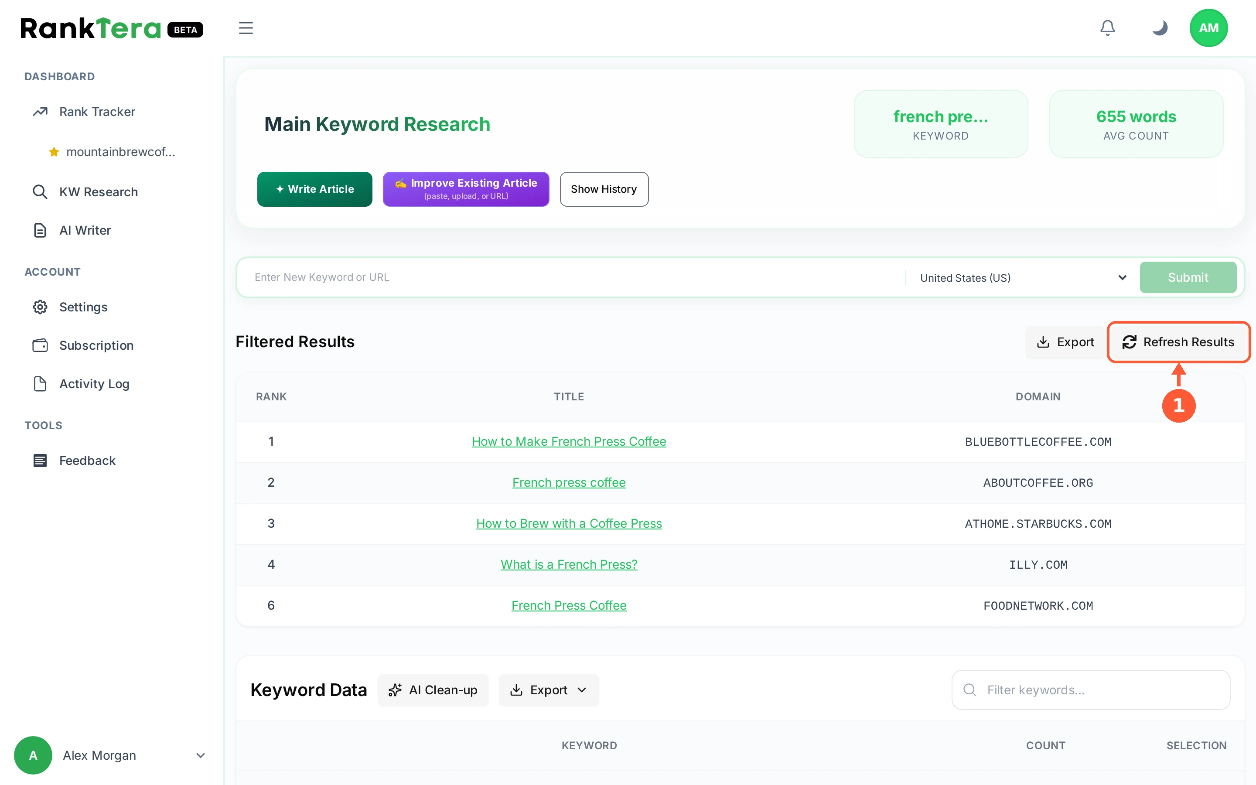Export the Filtered Results

pyautogui.click(x=1065, y=342)
